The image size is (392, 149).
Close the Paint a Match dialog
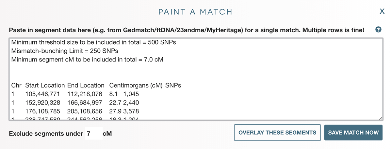382,12
